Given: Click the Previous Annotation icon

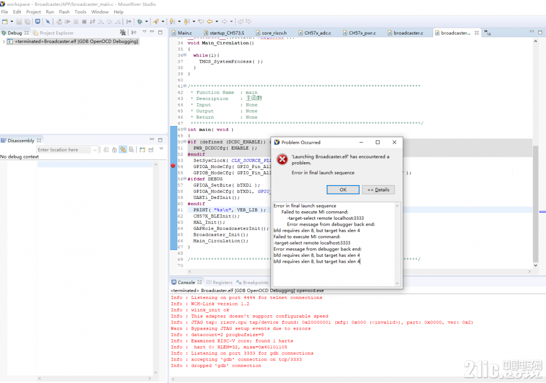Looking at the screenshot, I should pos(186,22).
